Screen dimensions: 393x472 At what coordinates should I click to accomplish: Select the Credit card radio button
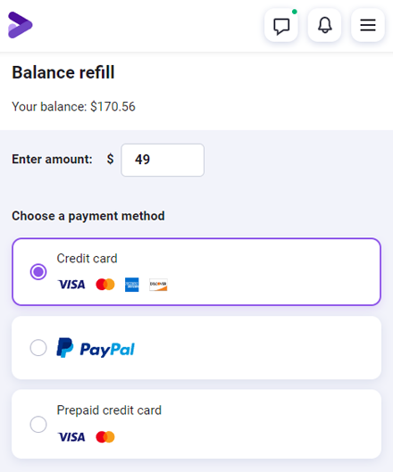38,272
